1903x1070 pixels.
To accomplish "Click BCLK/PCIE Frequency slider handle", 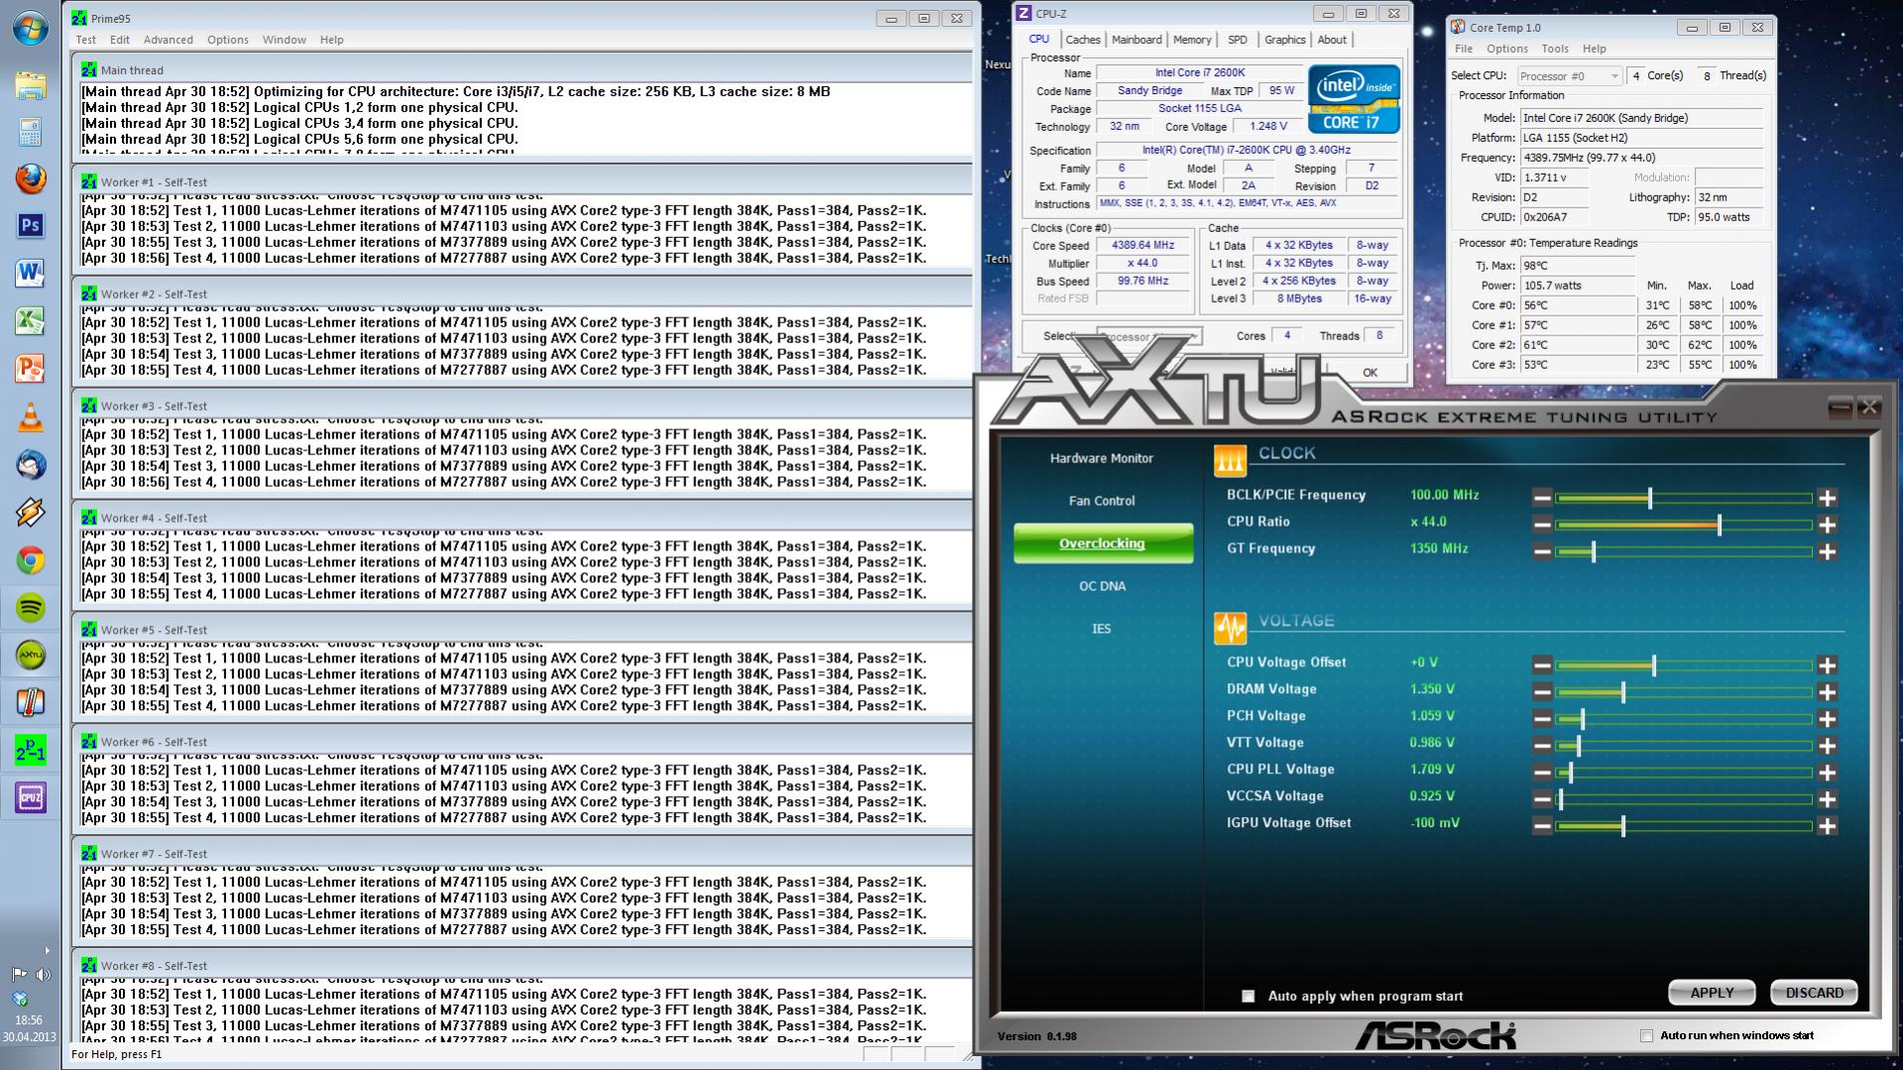I will tap(1650, 497).
